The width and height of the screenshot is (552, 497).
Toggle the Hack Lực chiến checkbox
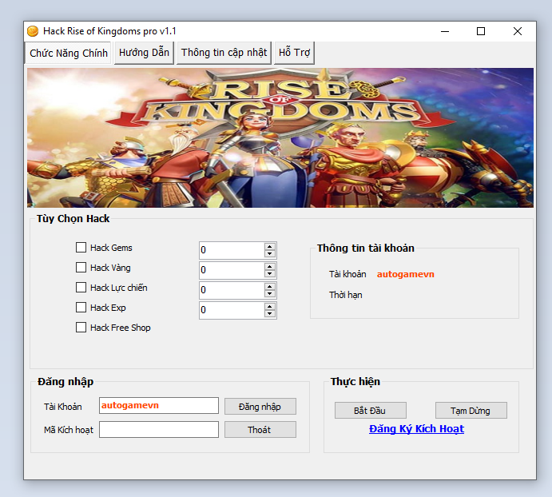pyautogui.click(x=81, y=288)
